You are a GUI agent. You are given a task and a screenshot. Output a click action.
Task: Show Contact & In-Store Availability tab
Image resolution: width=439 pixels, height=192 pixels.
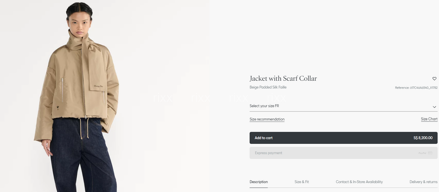click(359, 182)
